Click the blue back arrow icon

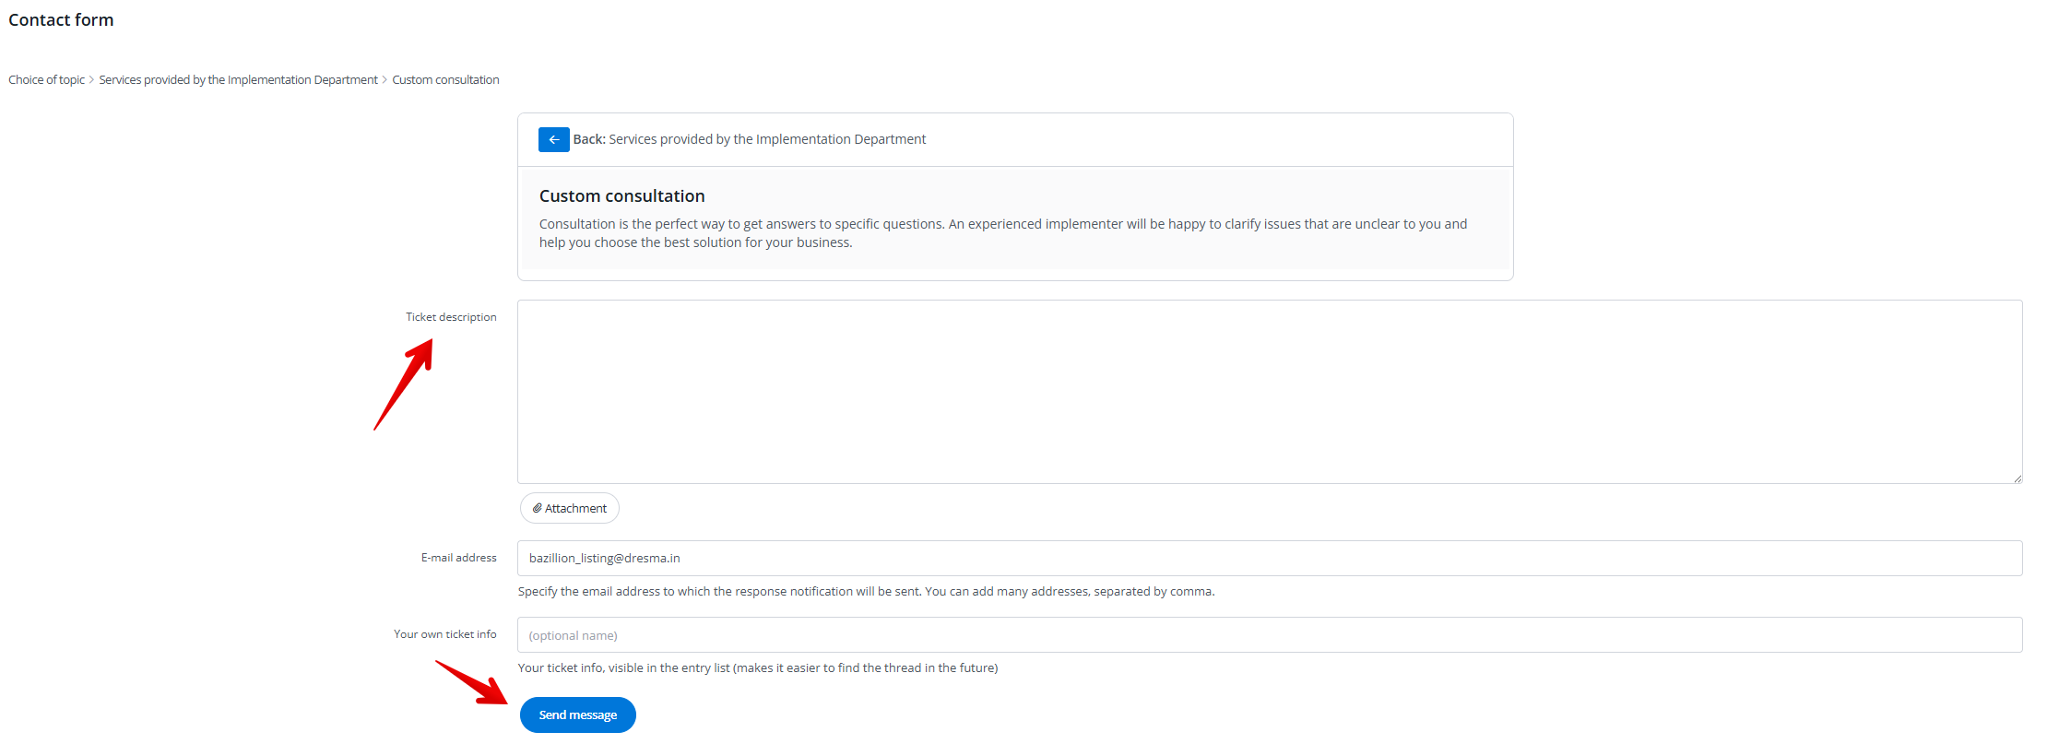(553, 139)
